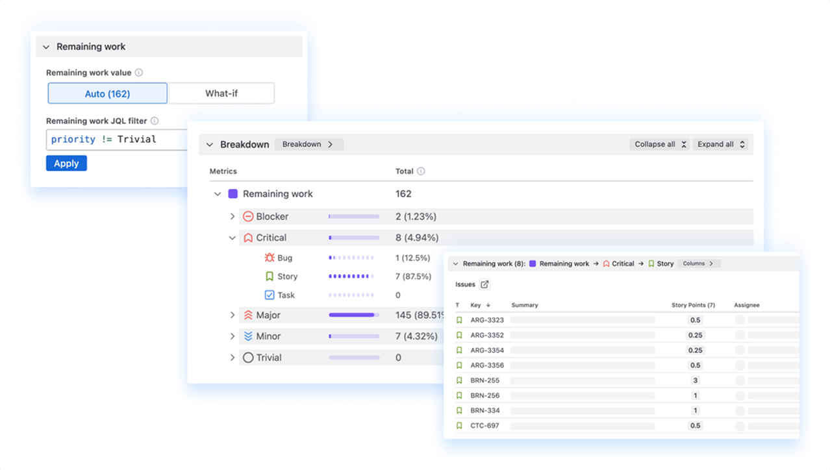Click the blue Task checkbox icon
830x470 pixels.
(270, 295)
